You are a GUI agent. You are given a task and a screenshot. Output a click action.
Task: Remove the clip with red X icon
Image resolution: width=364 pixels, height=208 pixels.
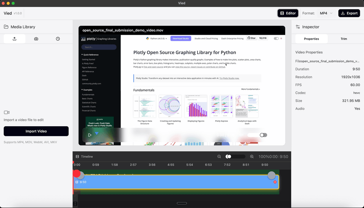coord(275,182)
